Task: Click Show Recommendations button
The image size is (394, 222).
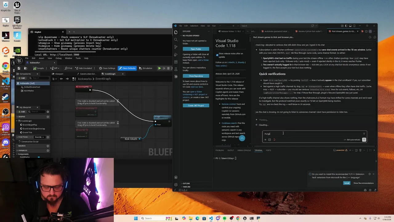Action: pos(363,183)
